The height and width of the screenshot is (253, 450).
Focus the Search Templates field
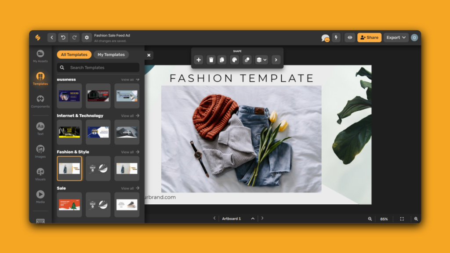tap(98, 67)
